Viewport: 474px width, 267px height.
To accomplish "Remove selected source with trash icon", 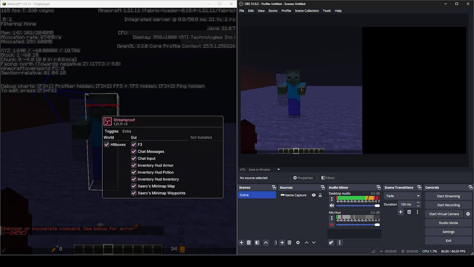I will [x=289, y=242].
